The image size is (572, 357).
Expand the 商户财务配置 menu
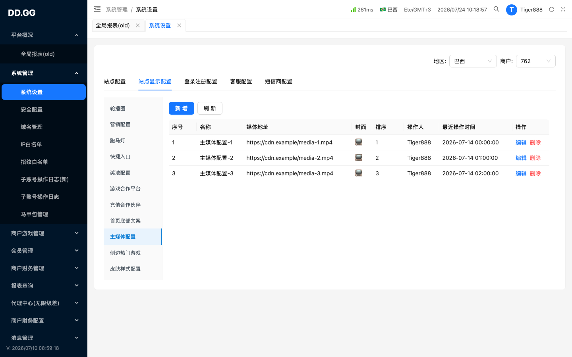(44, 321)
